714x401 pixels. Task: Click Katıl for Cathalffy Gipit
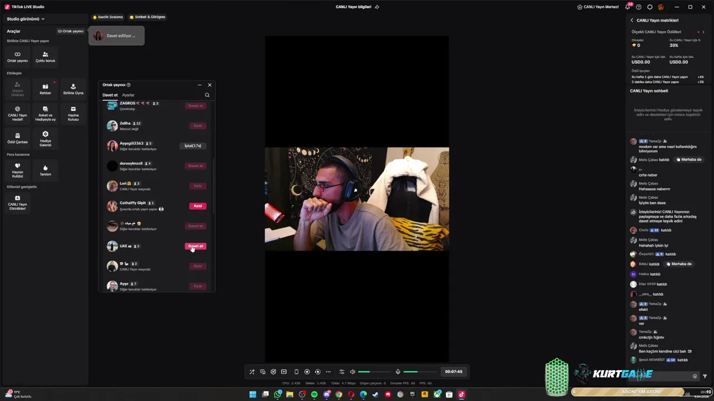pyautogui.click(x=197, y=206)
